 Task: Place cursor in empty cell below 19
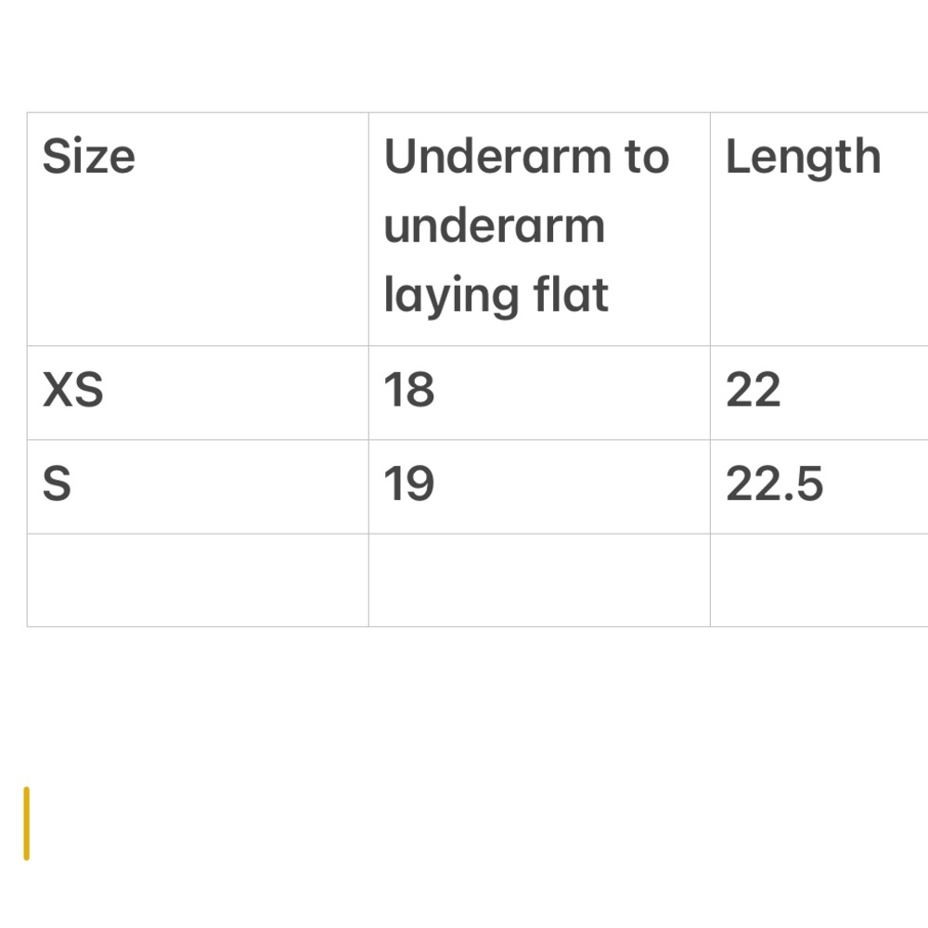pos(538,580)
